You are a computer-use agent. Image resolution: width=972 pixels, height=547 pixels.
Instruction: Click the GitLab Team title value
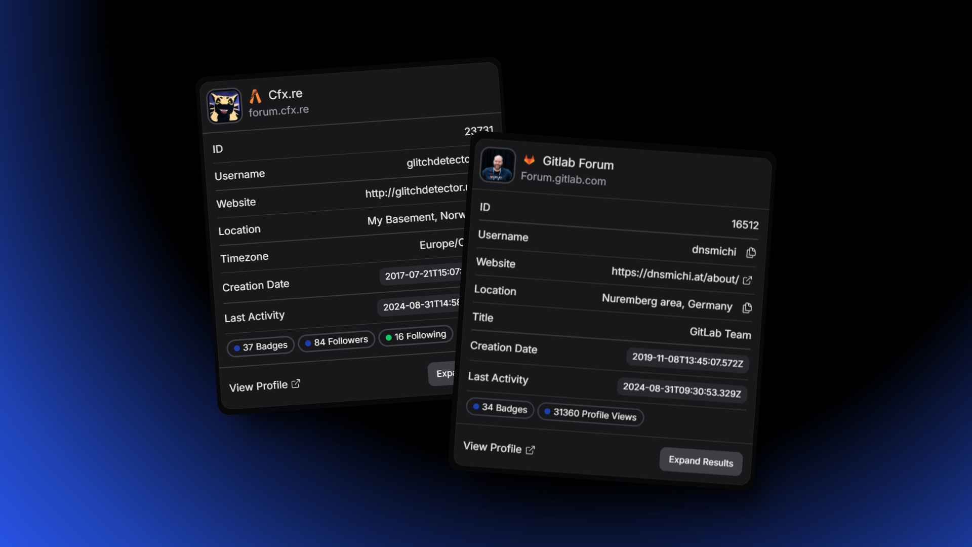click(720, 333)
